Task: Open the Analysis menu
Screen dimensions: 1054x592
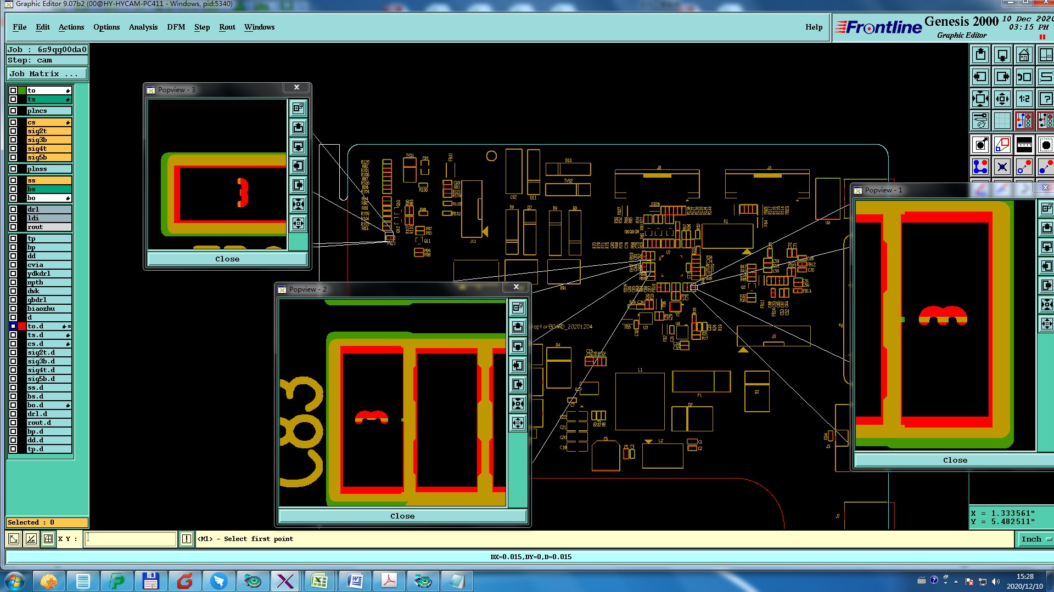Action: coord(143,27)
